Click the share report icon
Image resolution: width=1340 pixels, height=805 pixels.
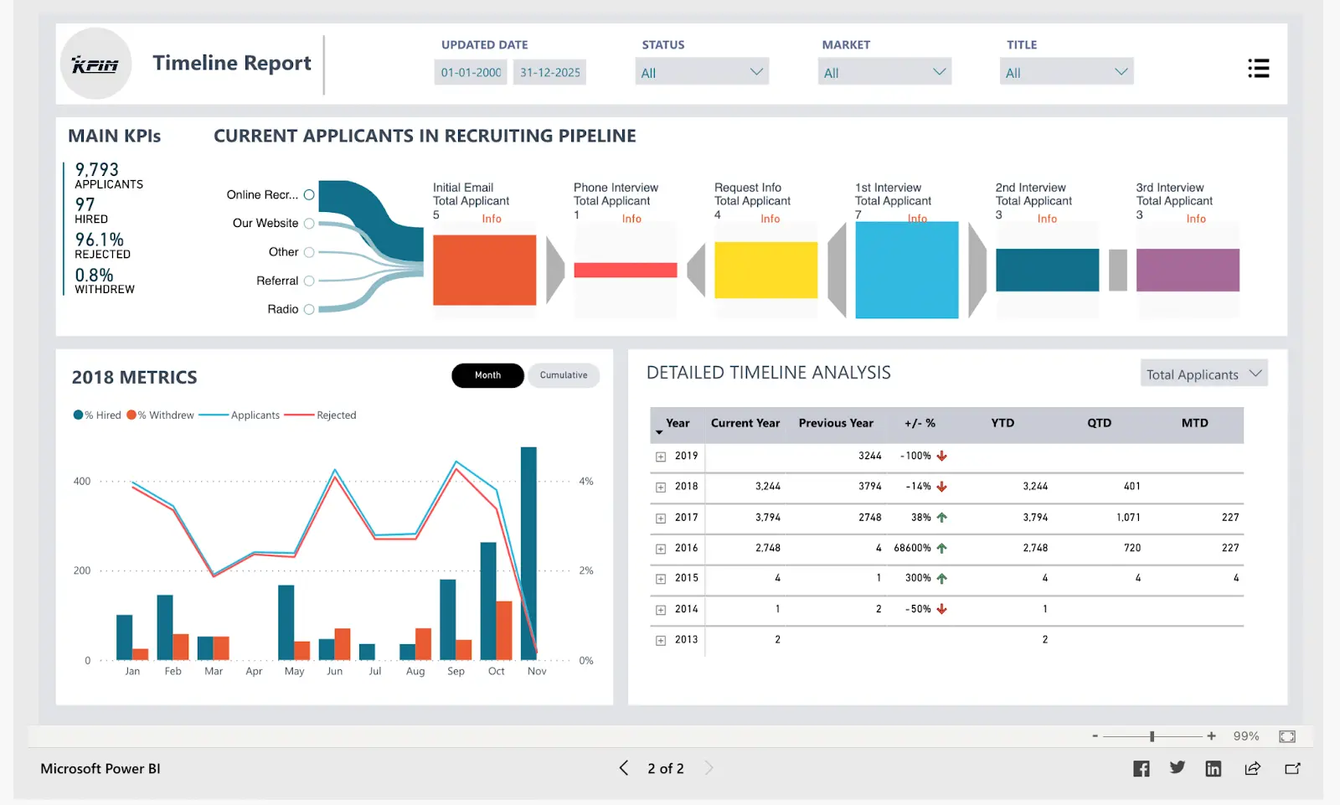pyautogui.click(x=1252, y=768)
